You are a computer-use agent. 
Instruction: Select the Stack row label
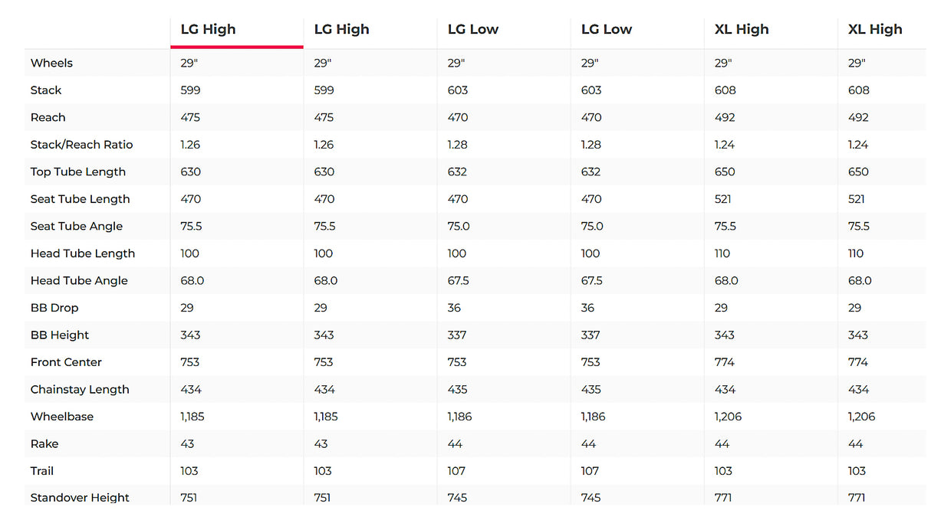pos(46,90)
